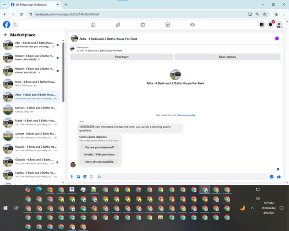Click the message text input field
Image resolution: width=289 pixels, height=231 pixels.
pos(183,177)
